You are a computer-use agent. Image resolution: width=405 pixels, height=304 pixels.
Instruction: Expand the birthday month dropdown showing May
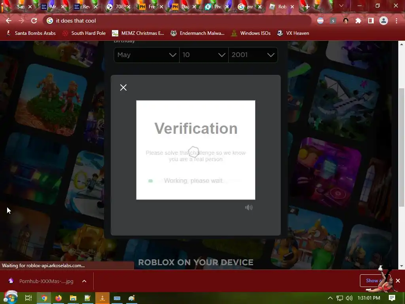pos(146,55)
